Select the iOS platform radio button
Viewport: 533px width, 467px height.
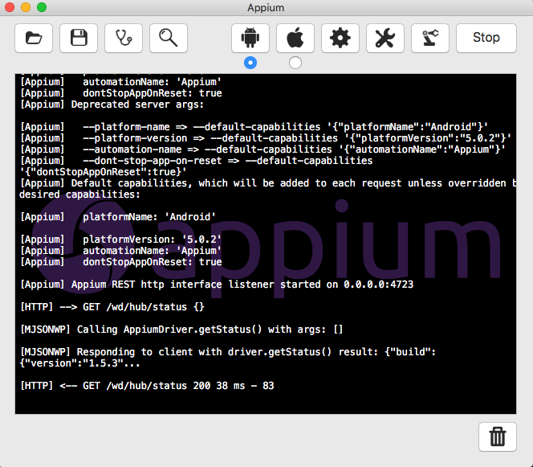point(295,63)
